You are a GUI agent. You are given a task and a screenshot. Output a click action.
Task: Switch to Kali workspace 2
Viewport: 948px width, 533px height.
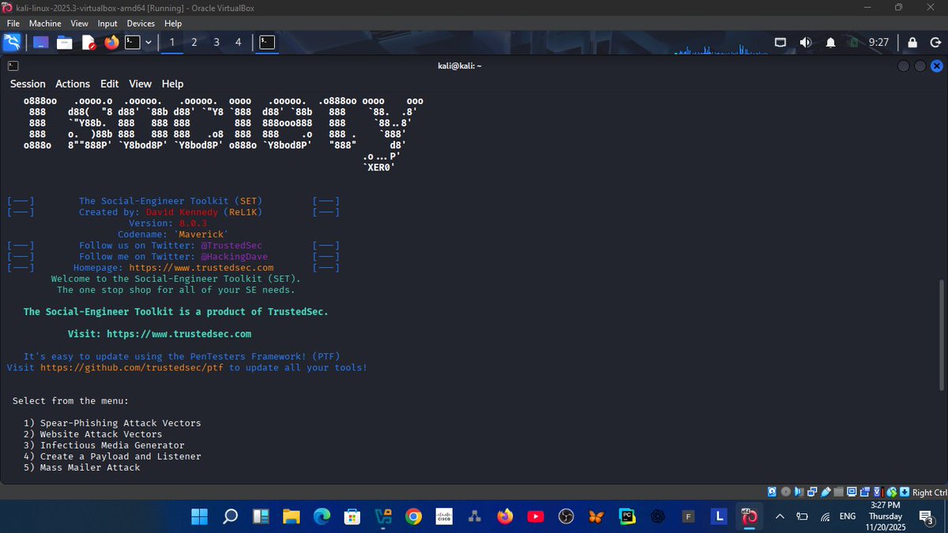(x=194, y=43)
